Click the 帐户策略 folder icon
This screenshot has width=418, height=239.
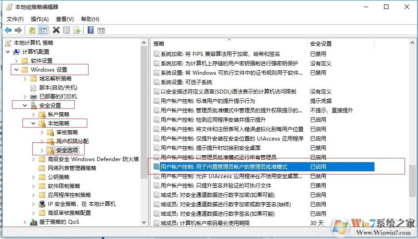point(42,115)
